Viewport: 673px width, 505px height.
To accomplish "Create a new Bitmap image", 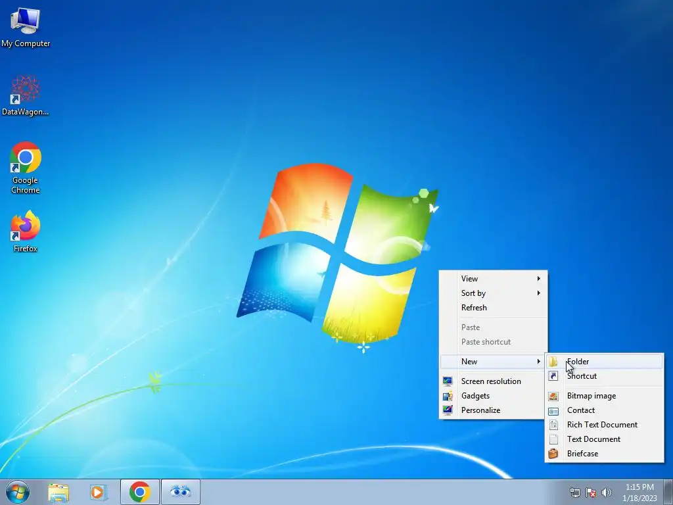I will 605,396.
